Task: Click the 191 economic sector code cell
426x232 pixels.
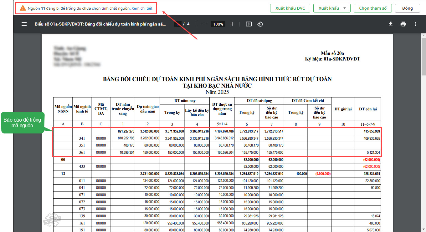Action: pos(82,230)
